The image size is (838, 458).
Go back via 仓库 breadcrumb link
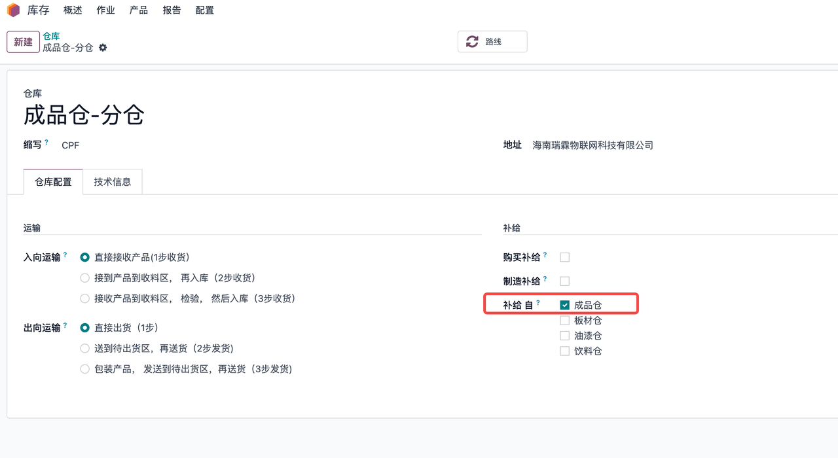(51, 37)
